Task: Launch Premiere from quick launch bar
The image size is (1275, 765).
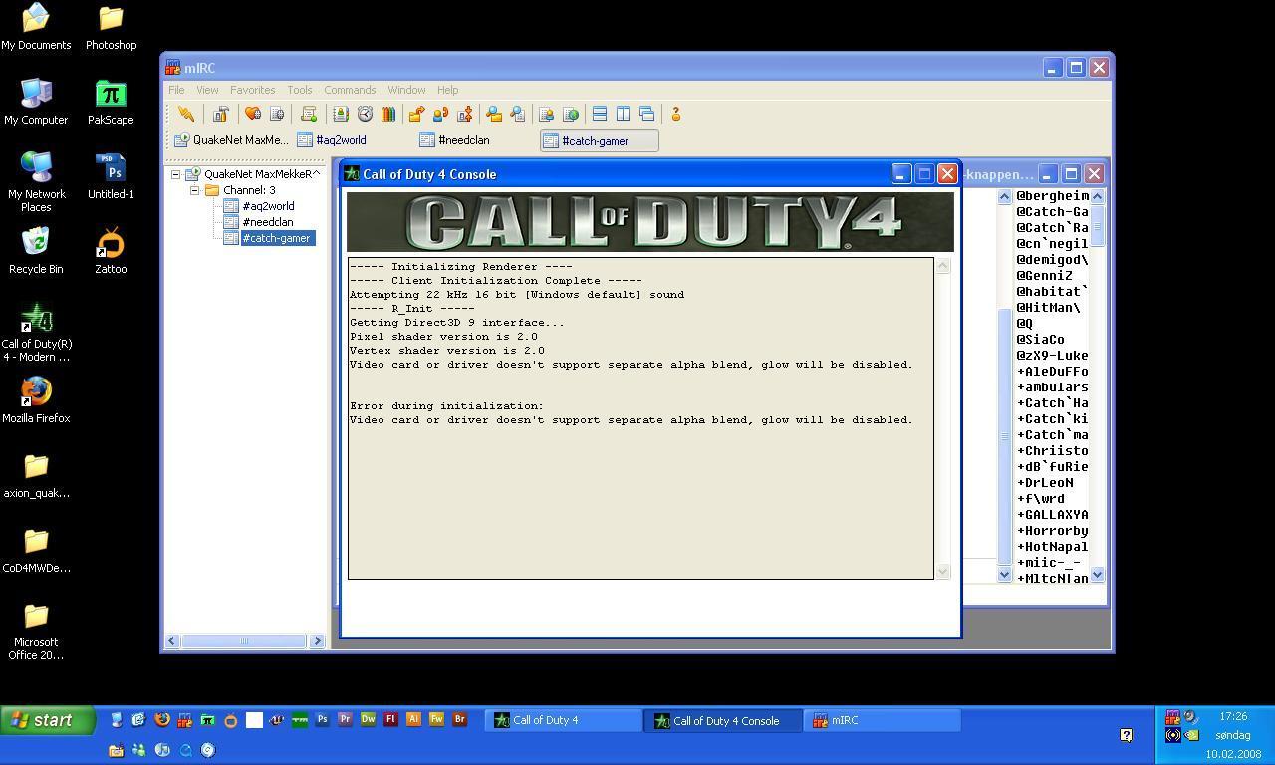Action: pos(345,719)
